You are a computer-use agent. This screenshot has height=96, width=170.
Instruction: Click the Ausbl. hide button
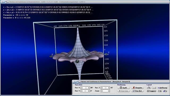pos(124,88)
